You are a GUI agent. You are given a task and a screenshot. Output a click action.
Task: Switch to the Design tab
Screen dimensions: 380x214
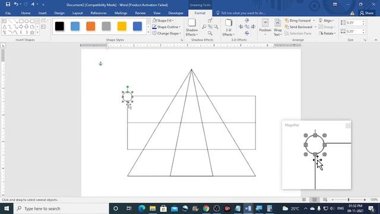(59, 13)
